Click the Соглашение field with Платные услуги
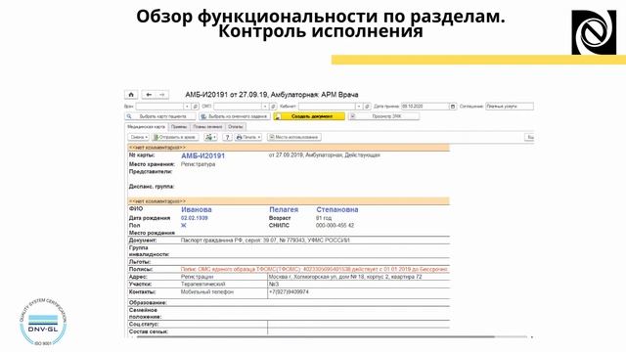The height and width of the screenshot is (352, 626). click(x=510, y=107)
